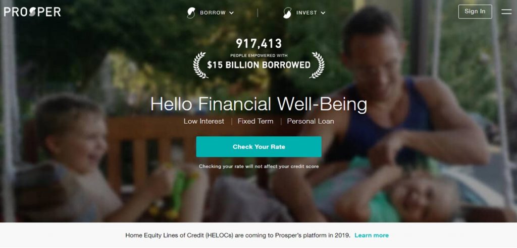The height and width of the screenshot is (248, 517).
Task: Click the $15 Billion Borrowed text
Action: pos(259,65)
